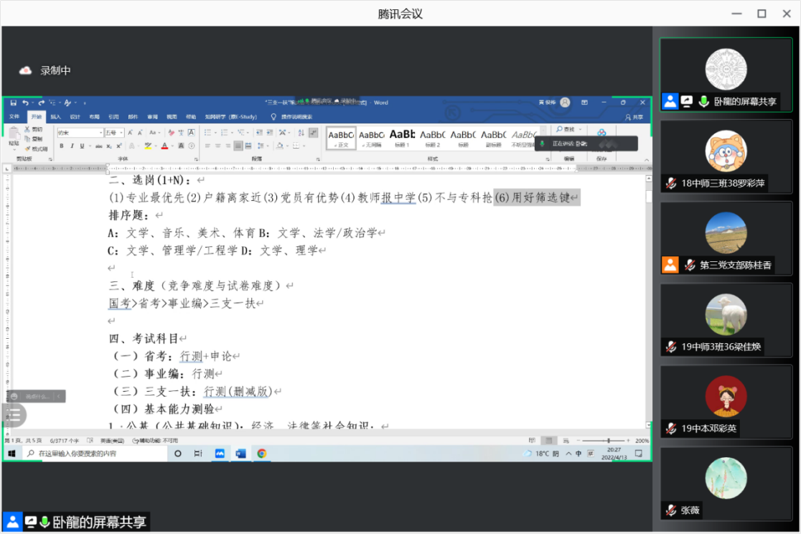This screenshot has width=801, height=534.
Task: Click the Undo arrow in Word's title bar
Action: (25, 103)
